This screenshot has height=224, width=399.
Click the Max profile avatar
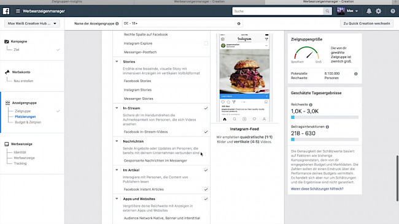click(x=341, y=11)
